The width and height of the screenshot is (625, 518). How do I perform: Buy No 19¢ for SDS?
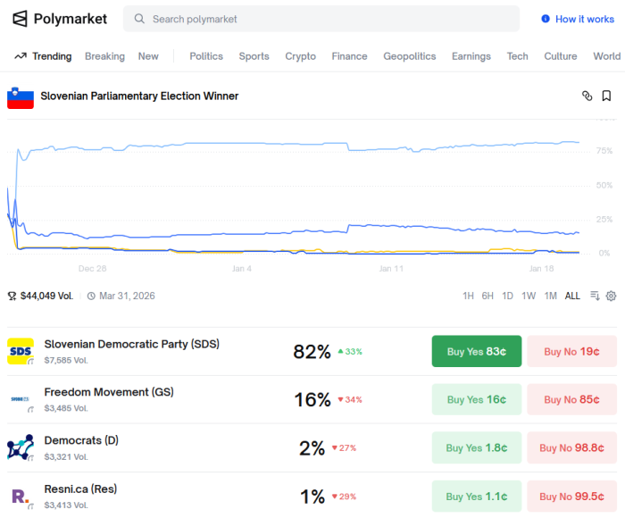click(x=572, y=351)
